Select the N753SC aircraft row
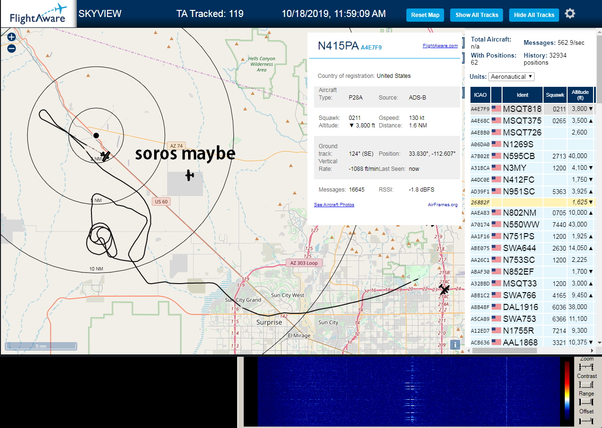The height and width of the screenshot is (428, 602). click(x=532, y=260)
